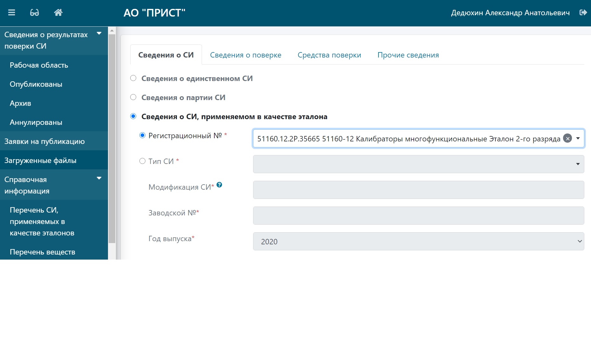Click the logout icon next to username
This screenshot has width=591, height=346.
583,12
